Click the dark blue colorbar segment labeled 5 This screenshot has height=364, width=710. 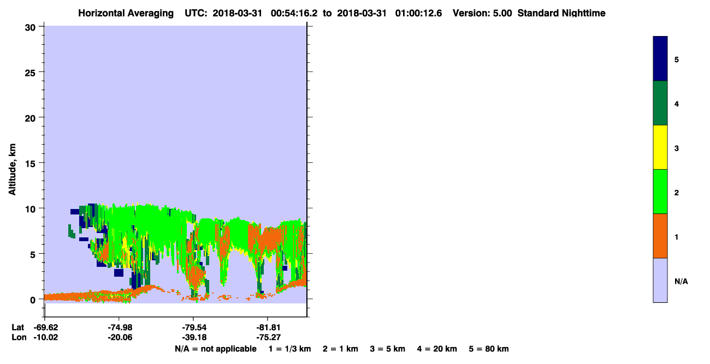(660, 59)
